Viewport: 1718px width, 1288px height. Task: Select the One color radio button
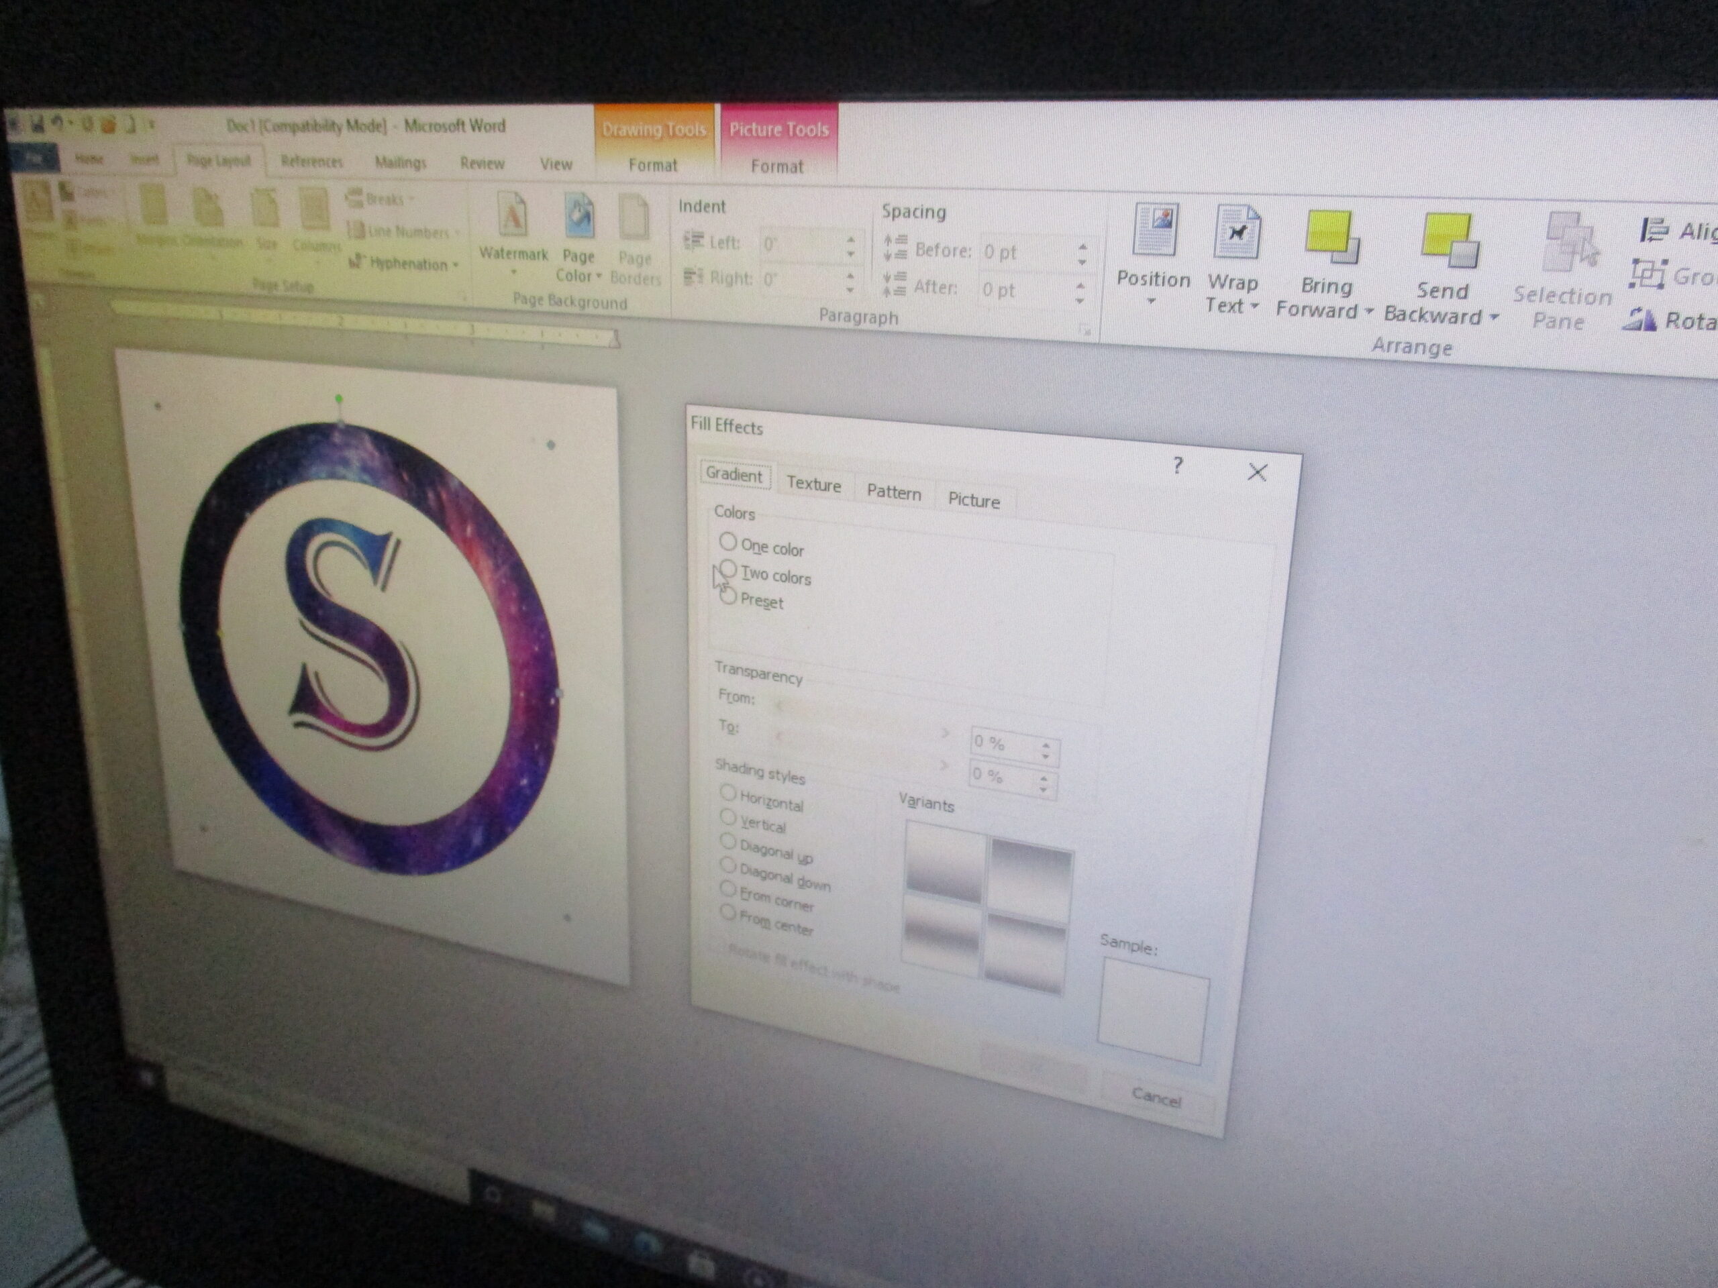727,541
